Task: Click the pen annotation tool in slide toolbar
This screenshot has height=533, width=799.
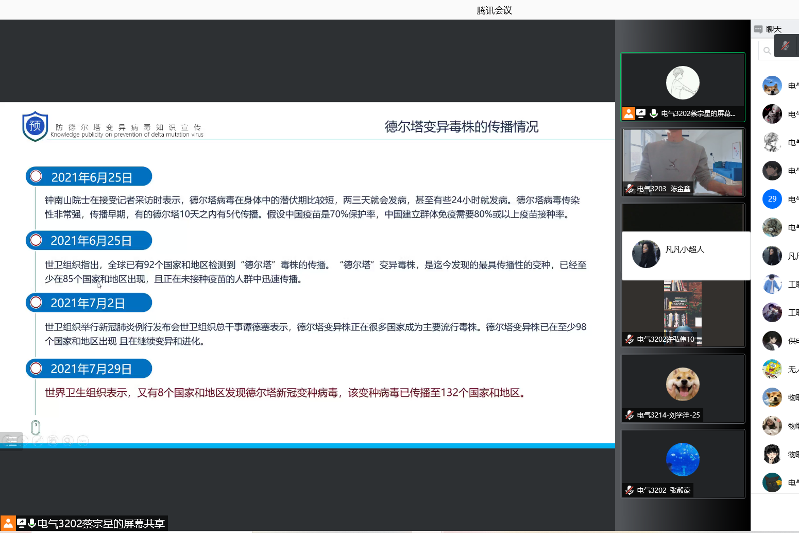Action: coord(38,441)
